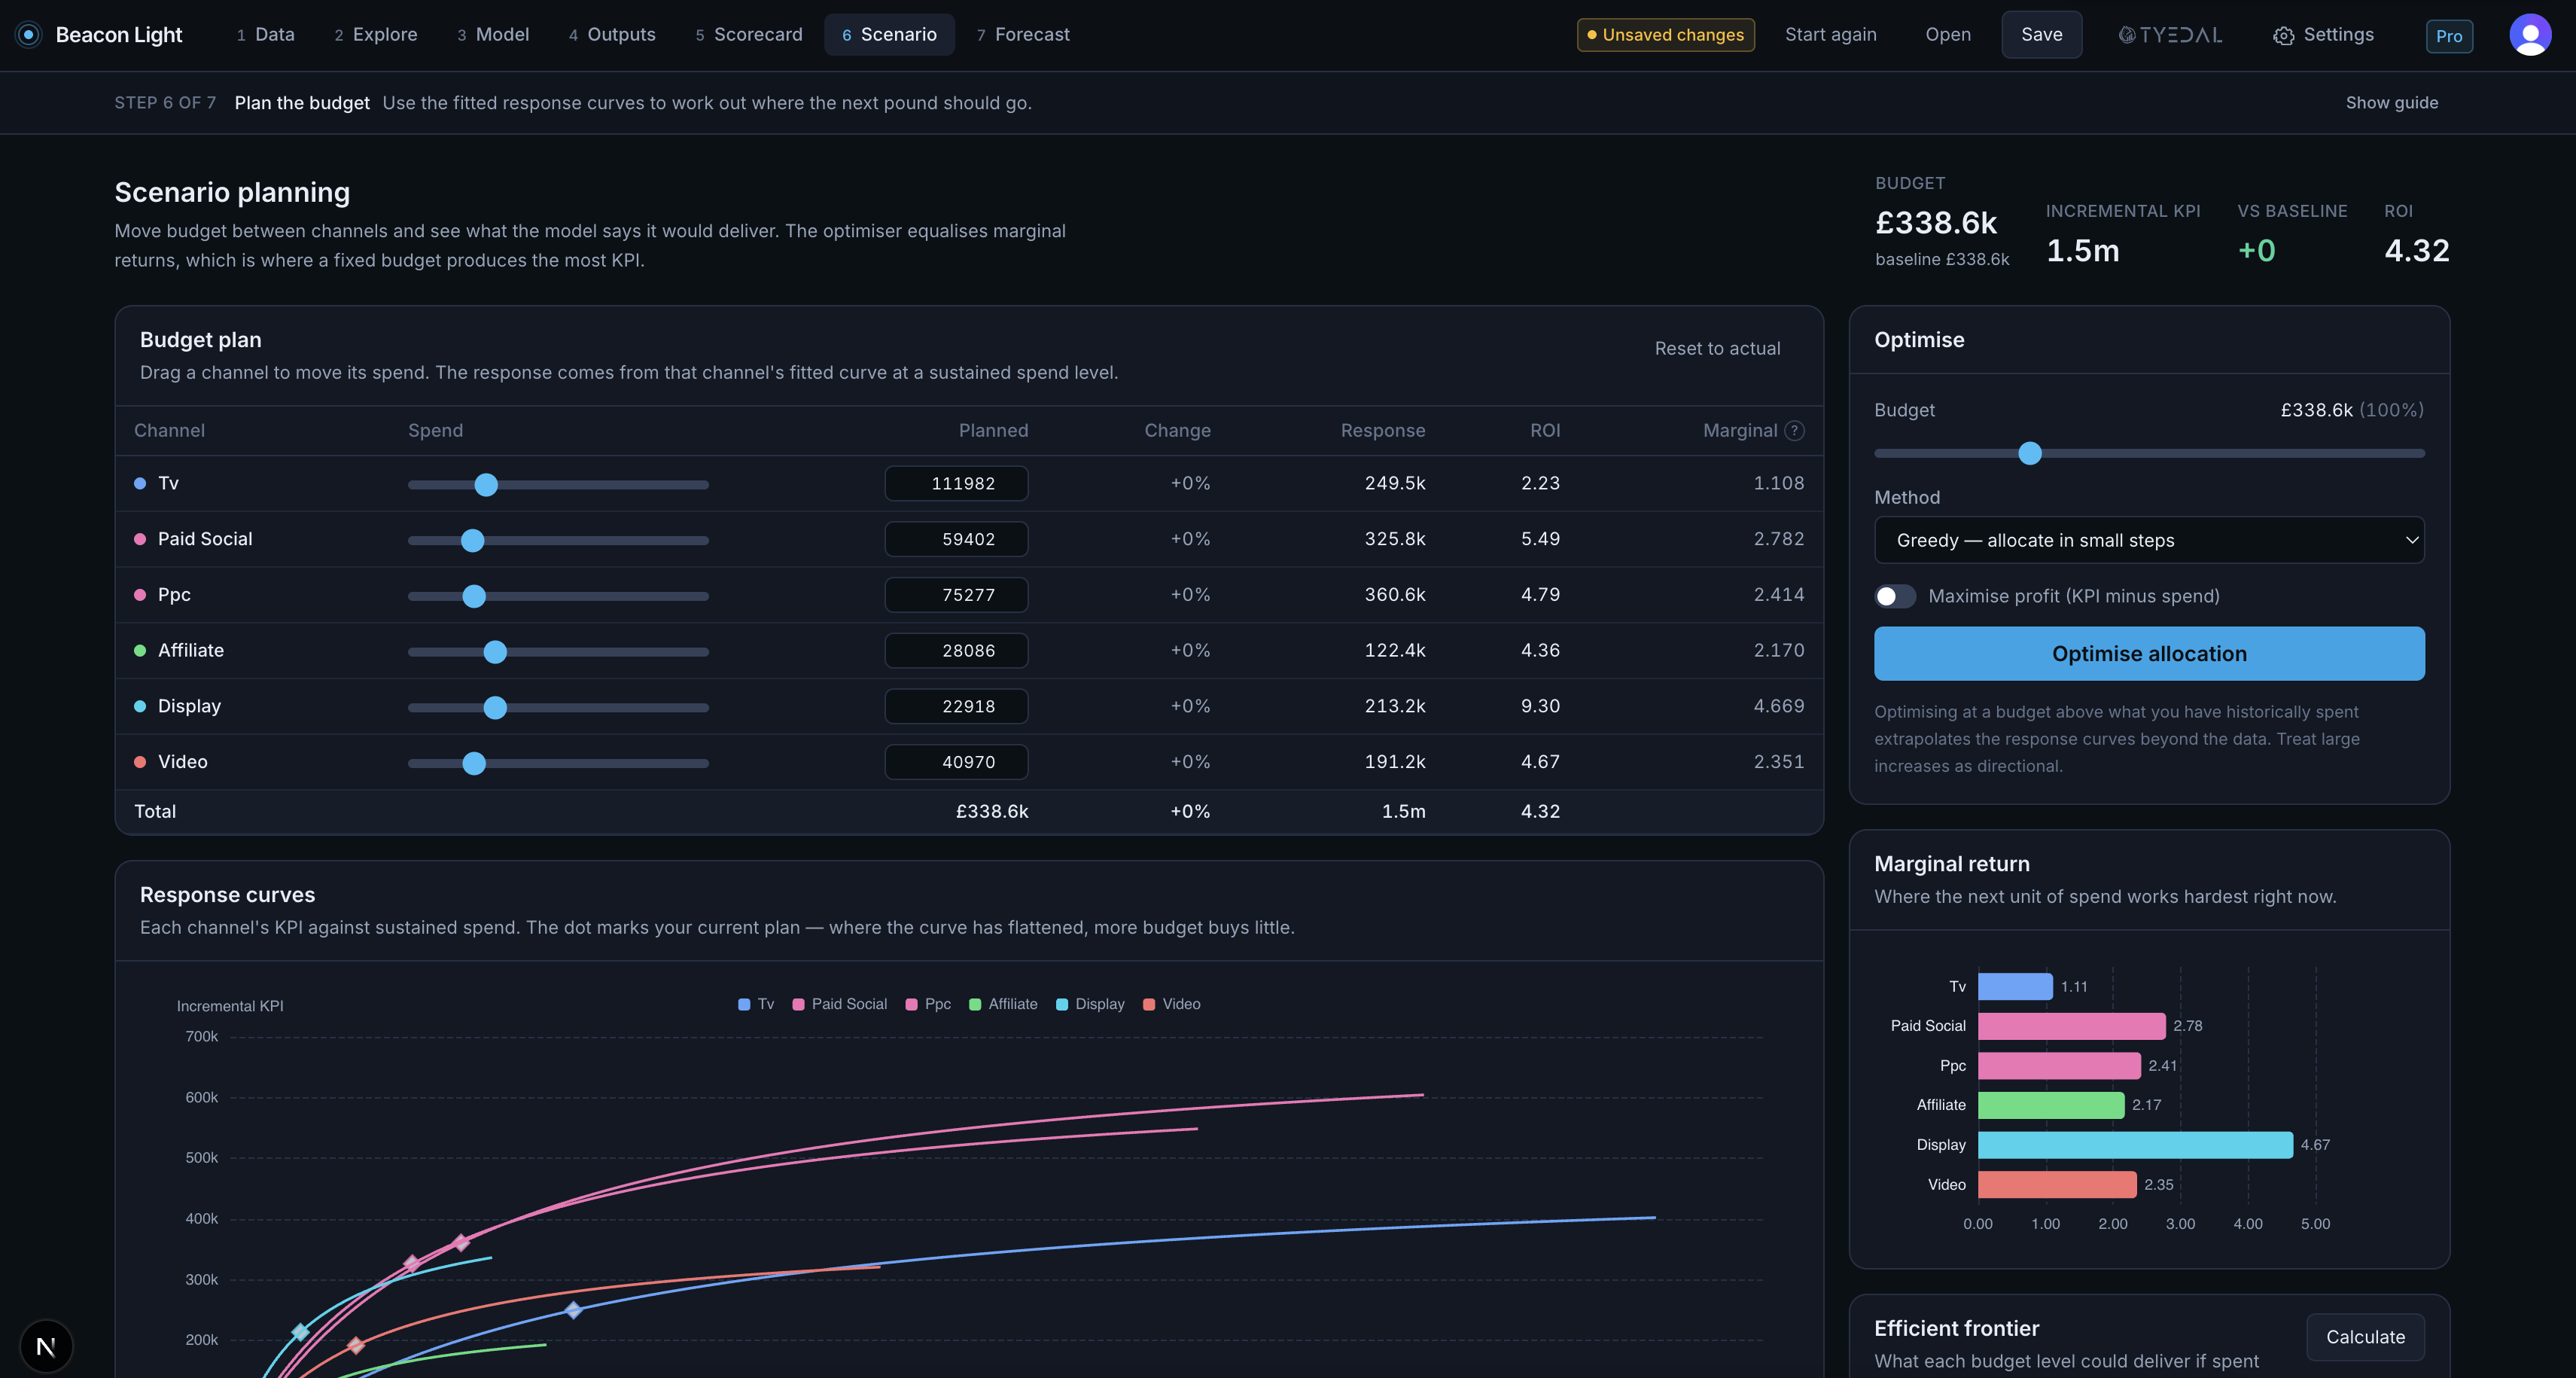The height and width of the screenshot is (1378, 2576).
Task: Click the Total planned £338.6k cell
Action: point(992,812)
